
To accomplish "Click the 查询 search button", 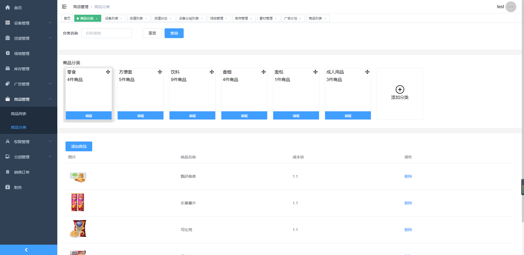I will point(174,33).
